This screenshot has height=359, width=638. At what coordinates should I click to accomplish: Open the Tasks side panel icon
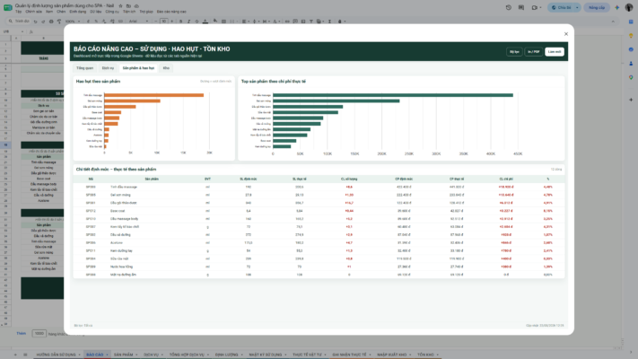coord(631,49)
